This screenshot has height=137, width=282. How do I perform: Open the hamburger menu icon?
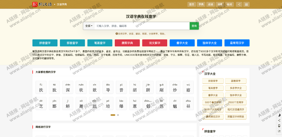[x=246, y=4]
